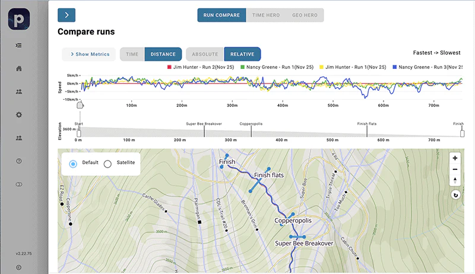This screenshot has width=475, height=274.
Task: Toggle chart axis to TIME
Action: (x=132, y=54)
